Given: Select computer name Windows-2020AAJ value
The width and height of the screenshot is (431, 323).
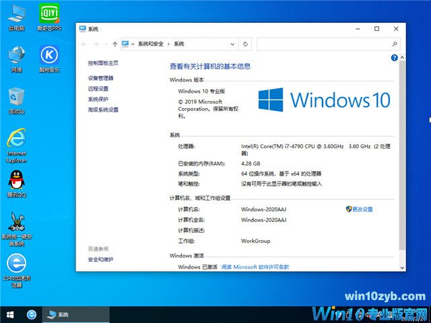Looking at the screenshot, I should (x=263, y=209).
